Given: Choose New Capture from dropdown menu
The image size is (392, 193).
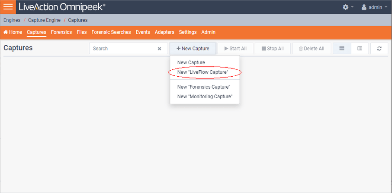Looking at the screenshot, I should (205, 62).
